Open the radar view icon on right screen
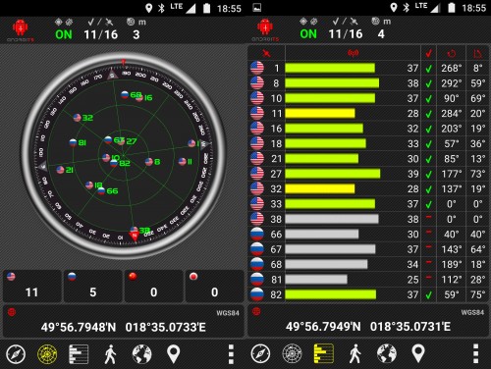 [x=292, y=353]
